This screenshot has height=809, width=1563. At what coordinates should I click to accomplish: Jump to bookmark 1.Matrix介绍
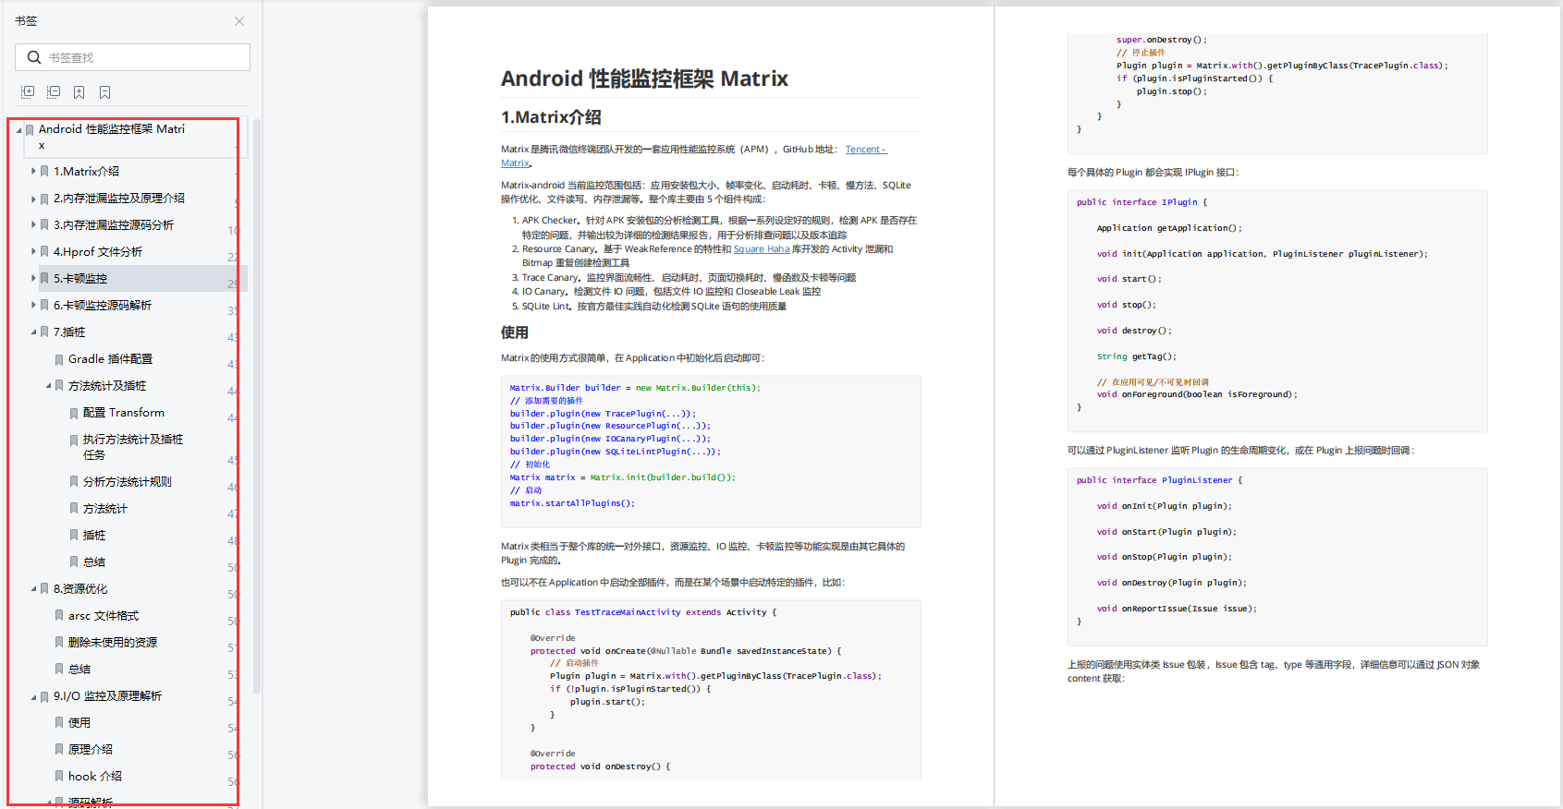(x=86, y=171)
